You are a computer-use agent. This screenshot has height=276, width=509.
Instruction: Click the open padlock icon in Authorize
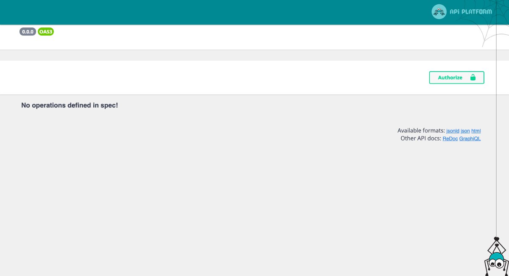(473, 77)
